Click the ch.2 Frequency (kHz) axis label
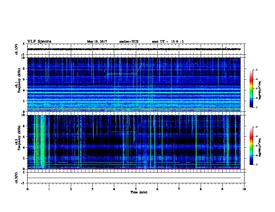The height and width of the screenshot is (212, 275). 18,138
